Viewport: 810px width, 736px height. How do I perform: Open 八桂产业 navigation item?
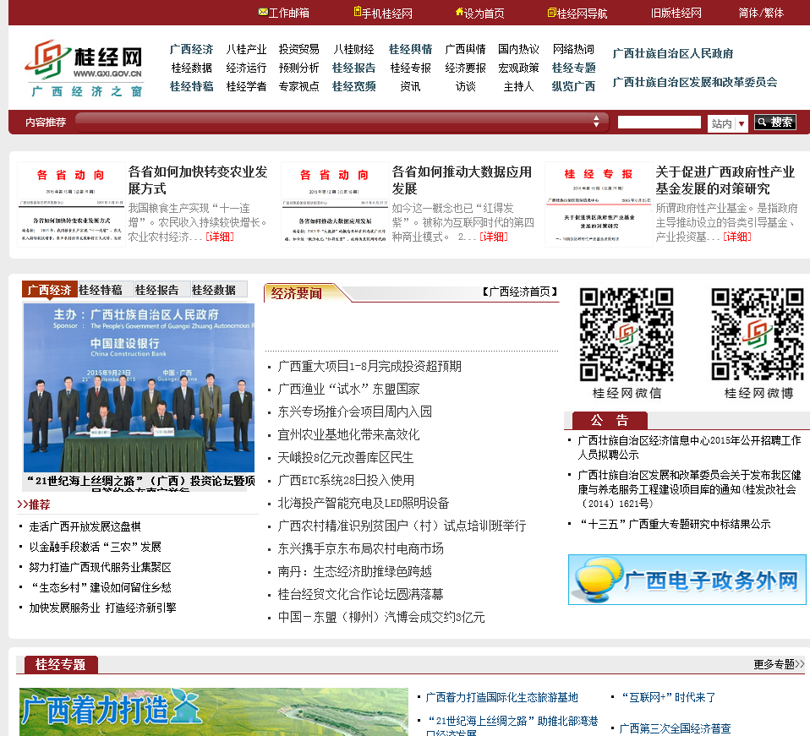(x=246, y=49)
